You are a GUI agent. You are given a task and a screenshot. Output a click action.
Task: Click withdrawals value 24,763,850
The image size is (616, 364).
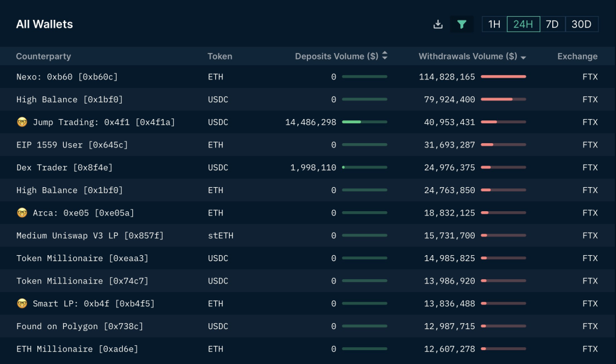pyautogui.click(x=449, y=190)
